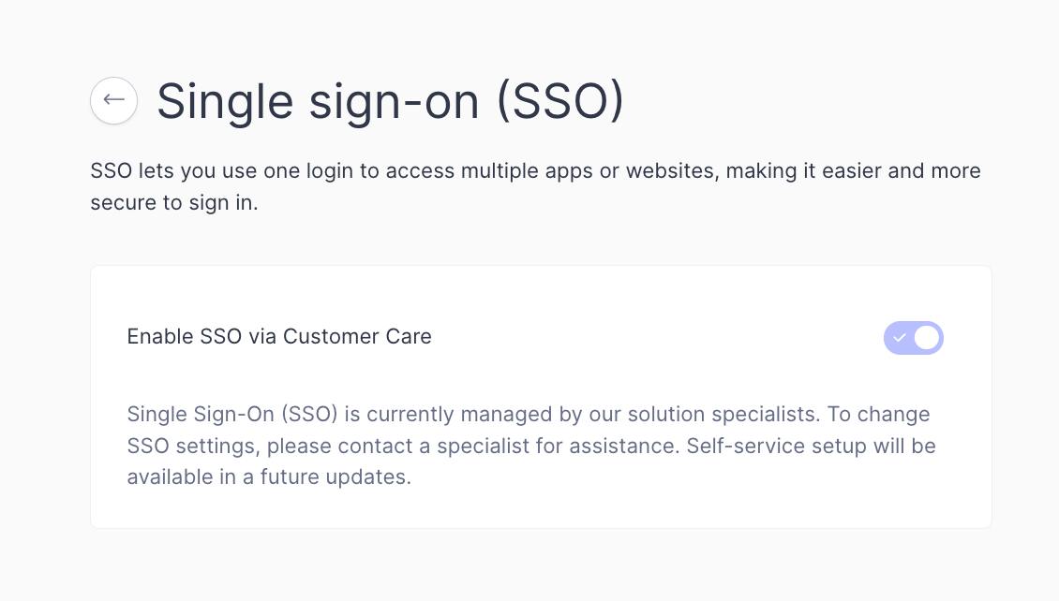Viewport: 1059px width, 601px height.
Task: Click 'To change' at the end of the notice's first line
Action: [x=879, y=414]
